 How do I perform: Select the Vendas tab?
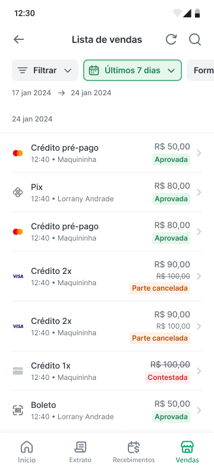187,451
